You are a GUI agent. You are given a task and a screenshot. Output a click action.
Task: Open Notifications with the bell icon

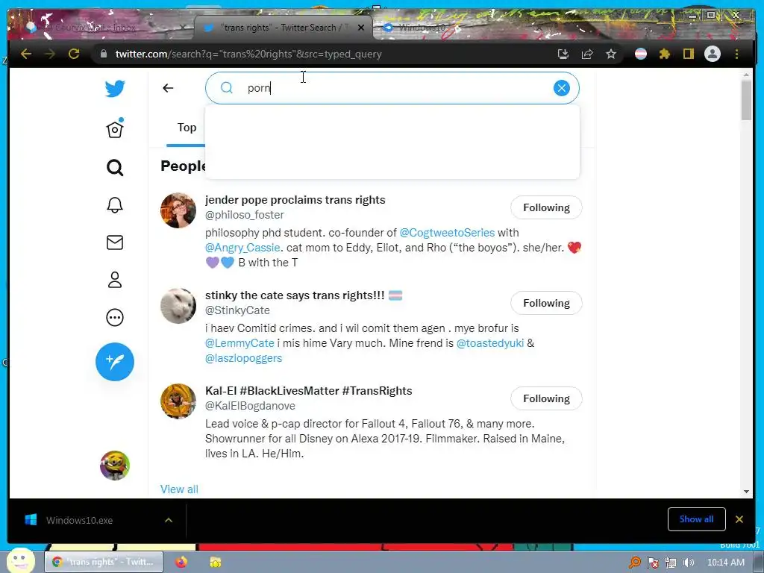click(x=115, y=205)
